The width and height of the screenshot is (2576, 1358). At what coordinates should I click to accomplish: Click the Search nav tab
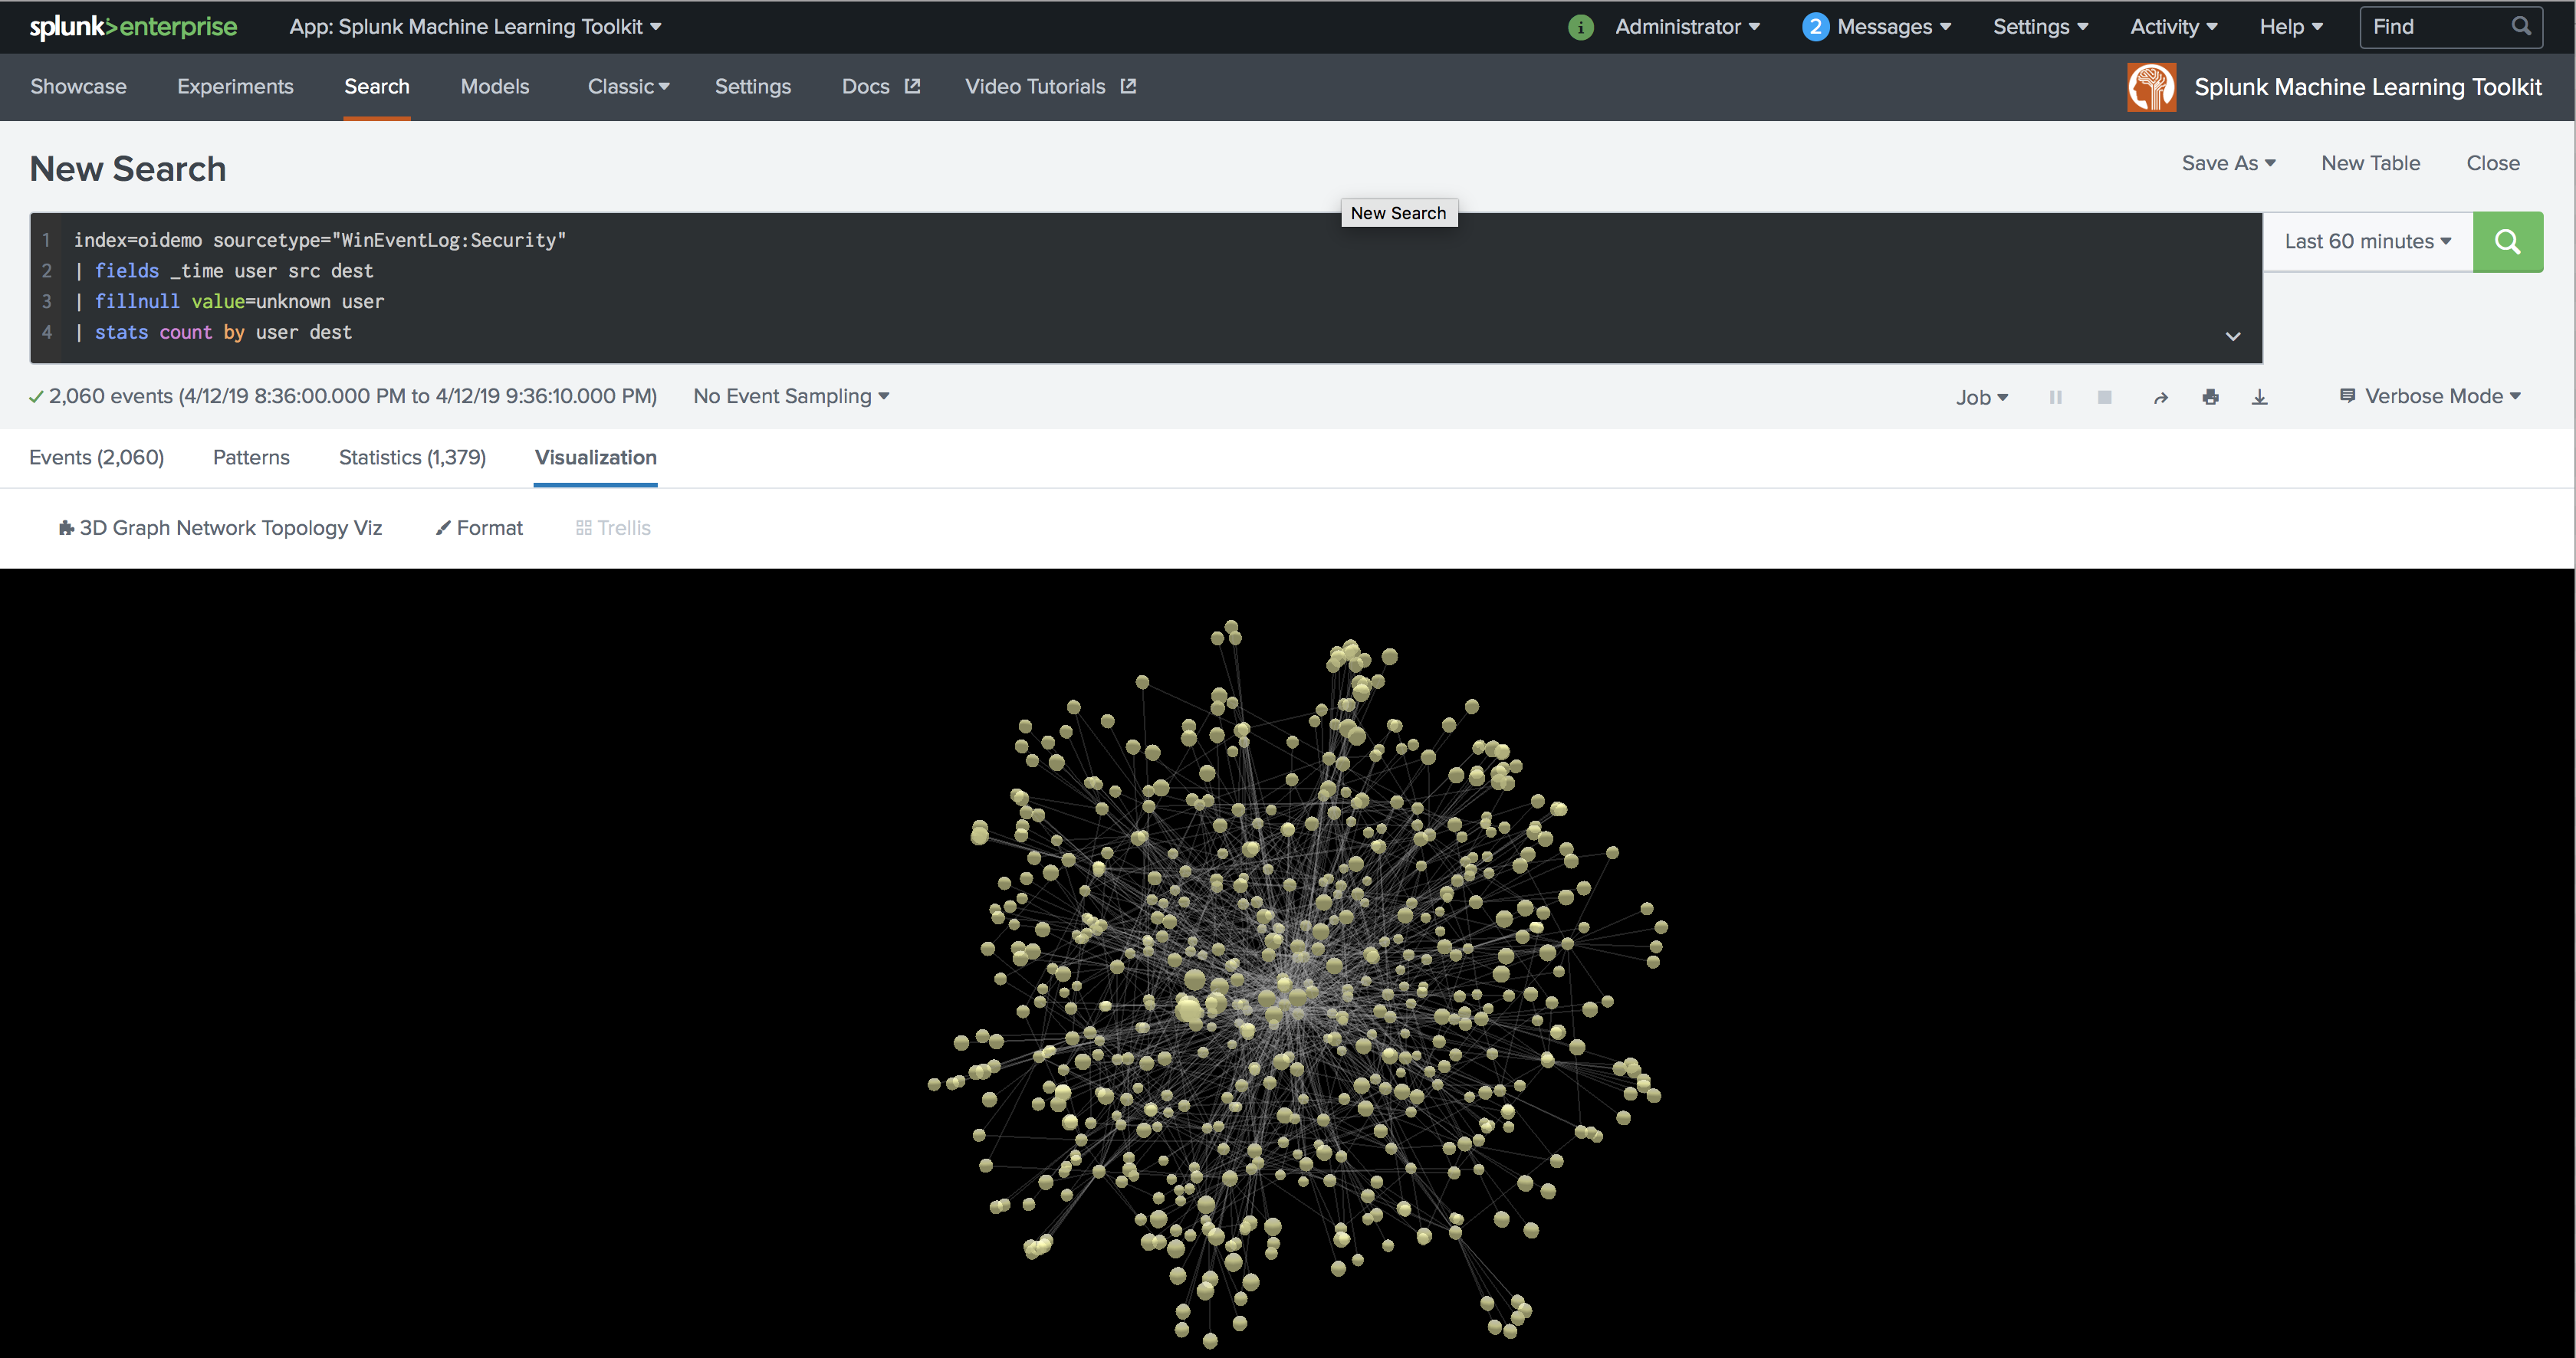click(x=377, y=87)
